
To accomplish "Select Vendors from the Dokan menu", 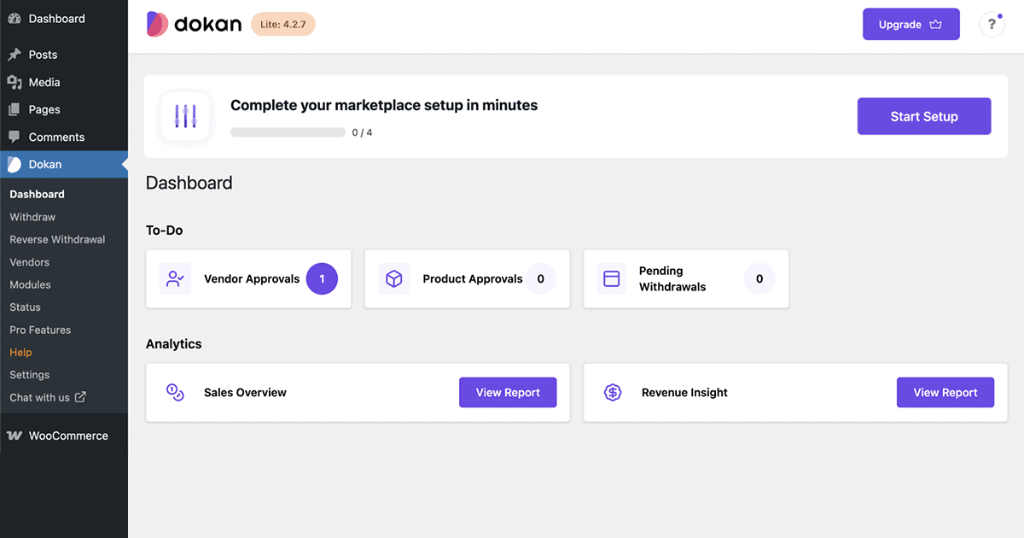I will [29, 262].
